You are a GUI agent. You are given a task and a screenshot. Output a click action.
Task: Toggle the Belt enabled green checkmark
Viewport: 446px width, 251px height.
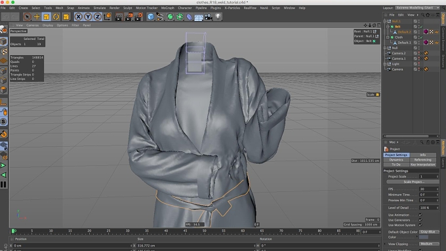pos(421,27)
